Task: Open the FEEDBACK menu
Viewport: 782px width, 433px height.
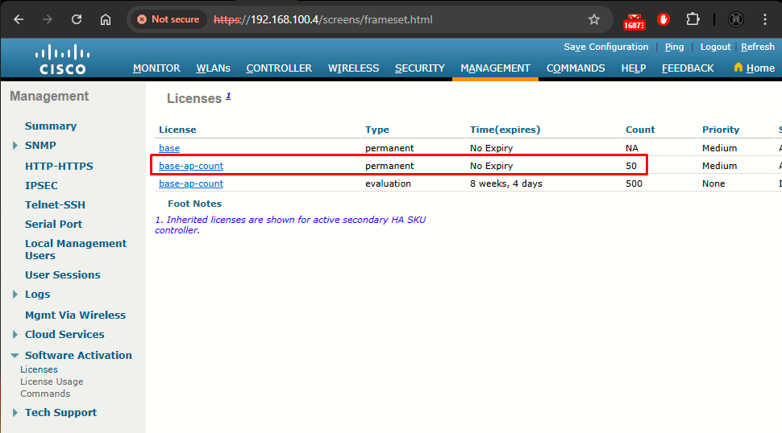Action: point(688,68)
